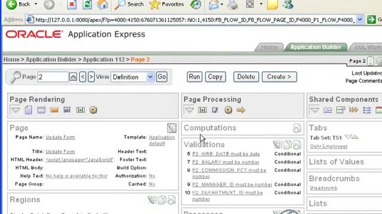
Task: Open the Application default template link
Action: [x=162, y=140]
